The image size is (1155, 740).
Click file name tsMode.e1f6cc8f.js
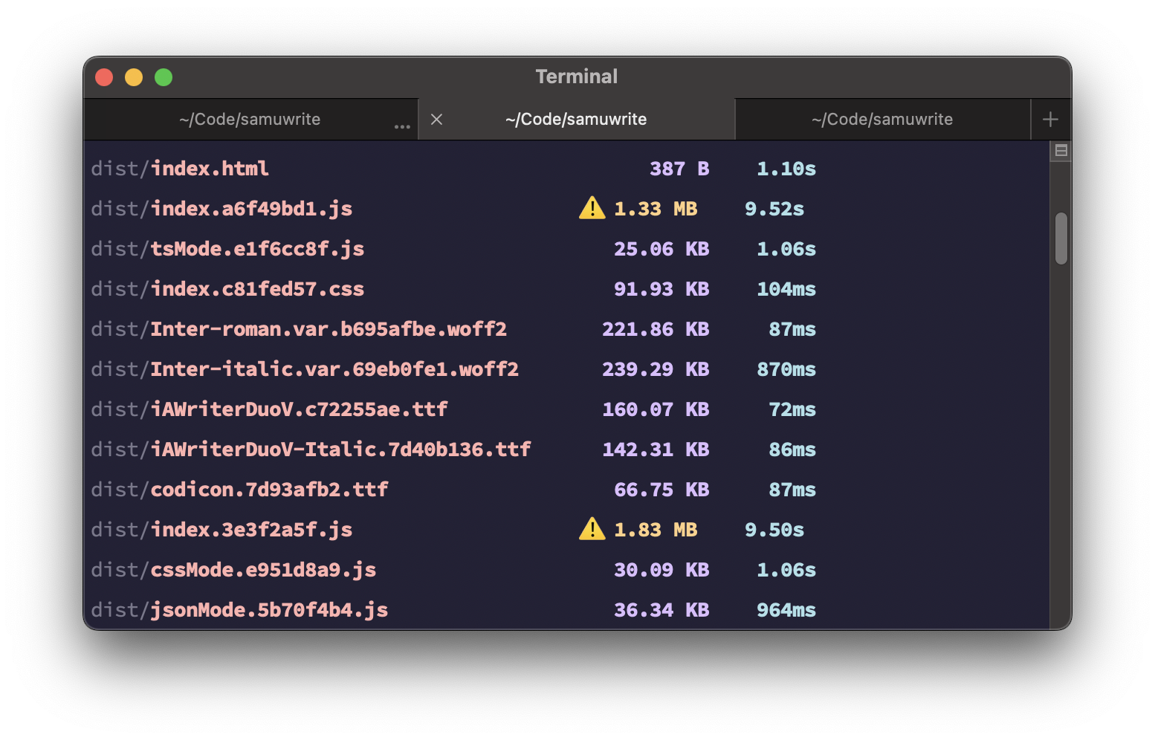pos(257,249)
